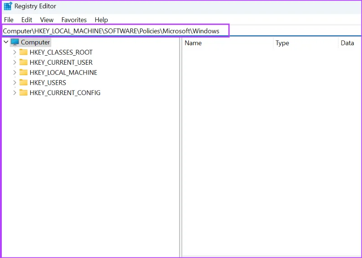Expand HKEY_CURRENT_CONFIG chevron

pyautogui.click(x=14, y=93)
